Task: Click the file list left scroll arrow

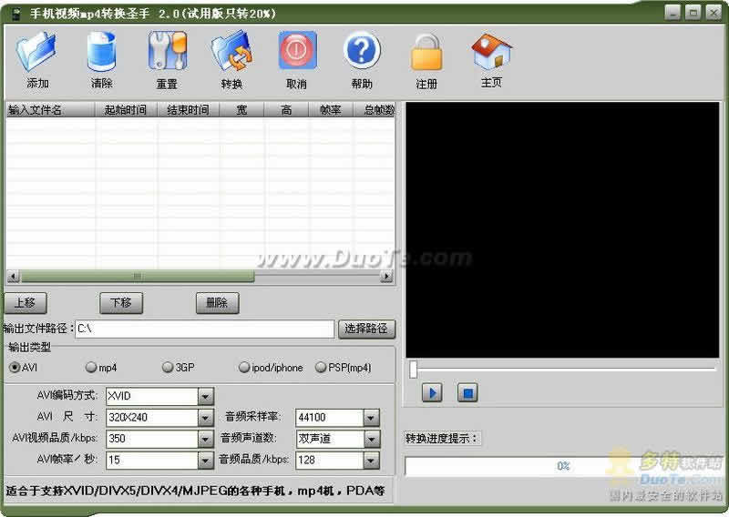Action: 14,277
